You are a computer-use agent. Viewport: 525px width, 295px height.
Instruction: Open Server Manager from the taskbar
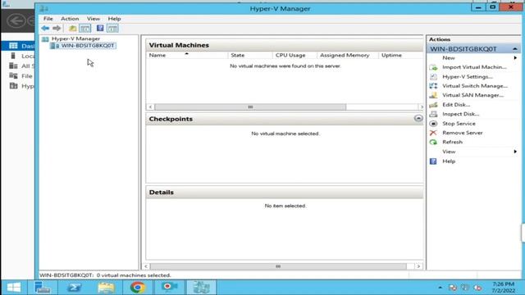pos(42,288)
